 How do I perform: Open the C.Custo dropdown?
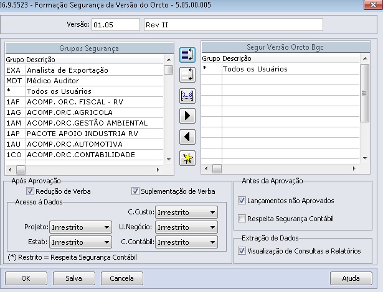pos(186,212)
